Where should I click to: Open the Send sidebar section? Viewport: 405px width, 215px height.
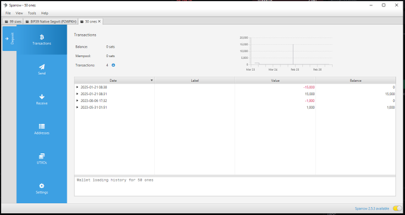[x=42, y=69]
